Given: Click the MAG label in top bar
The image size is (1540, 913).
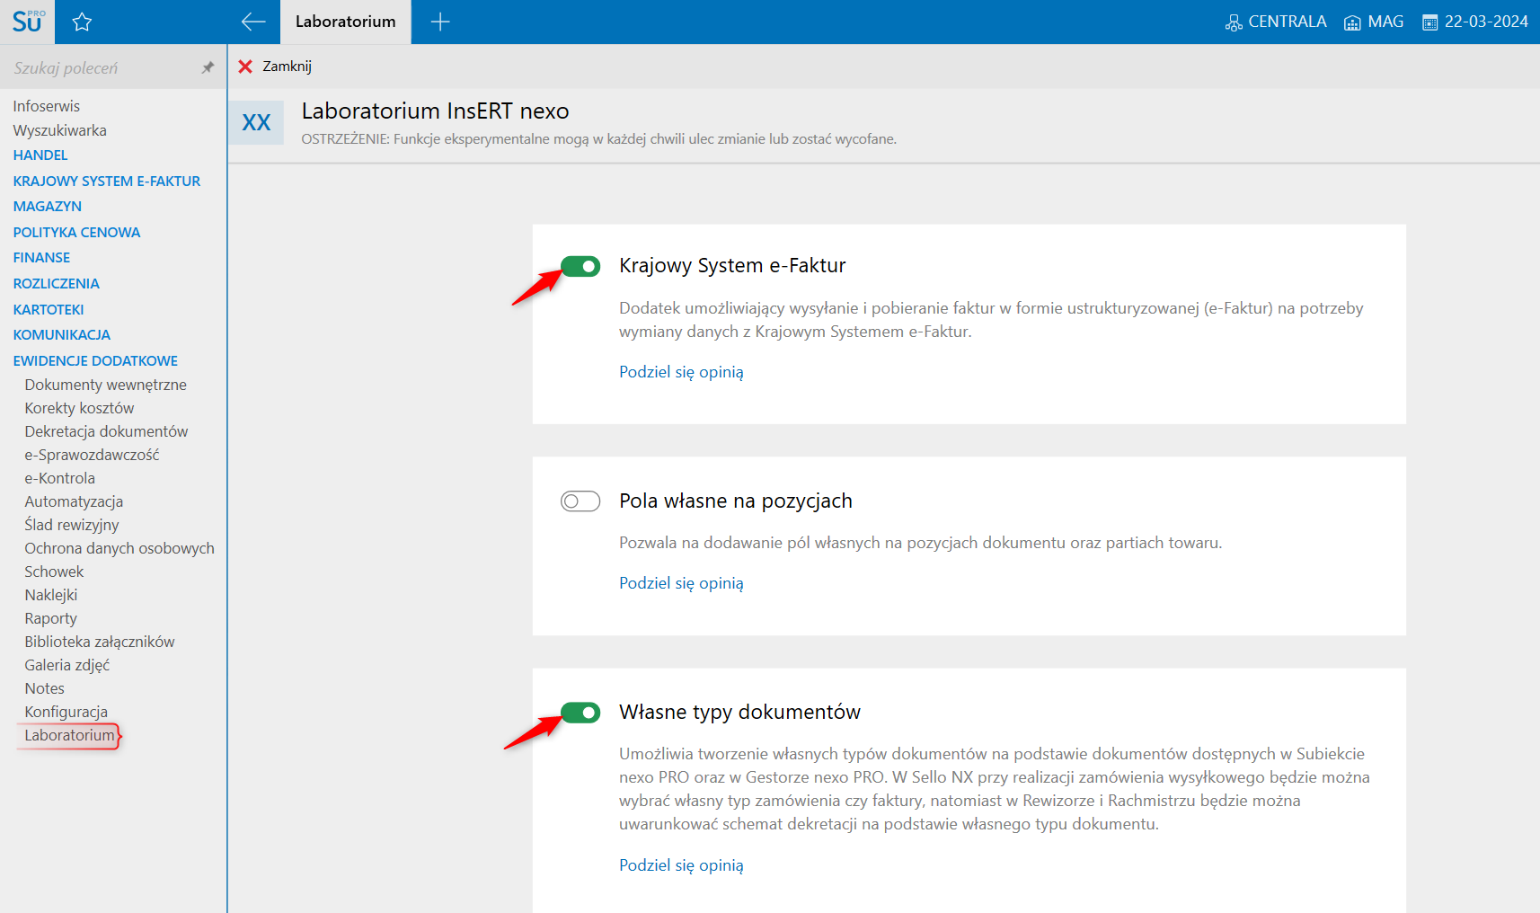Looking at the screenshot, I should coord(1385,22).
